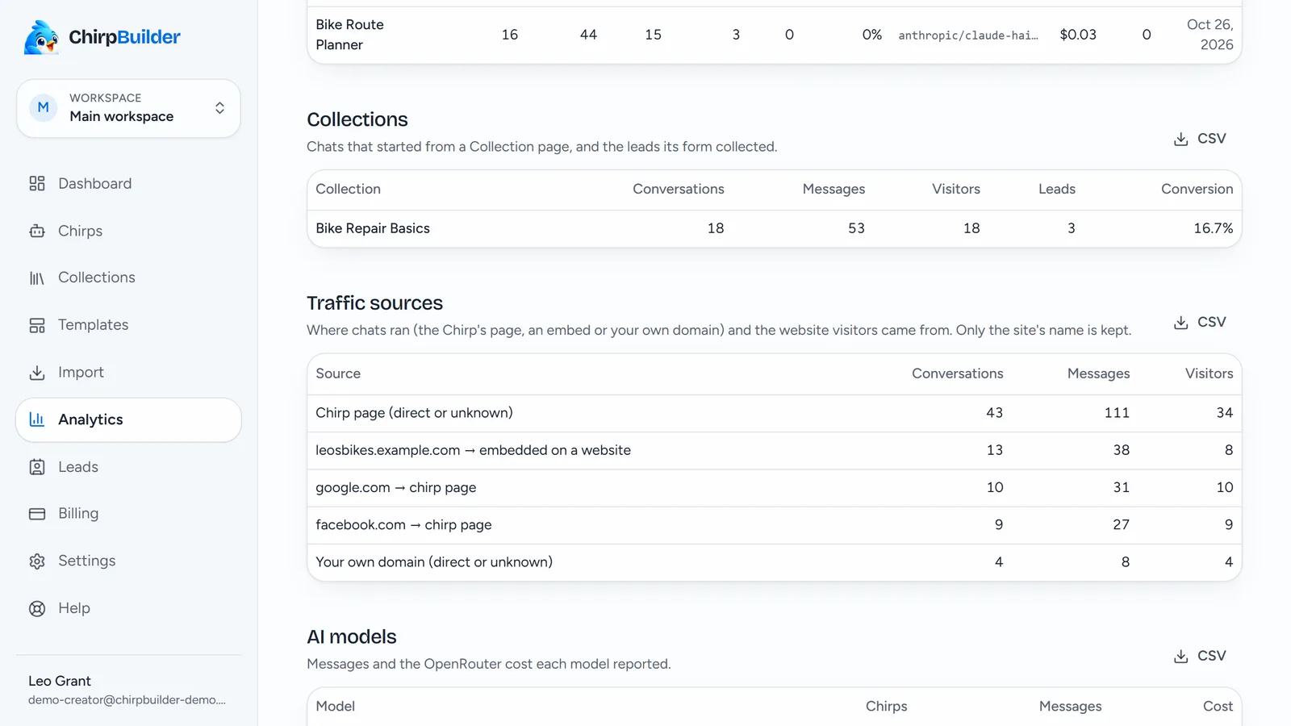Click the Source column header
1291x726 pixels.
click(338, 373)
